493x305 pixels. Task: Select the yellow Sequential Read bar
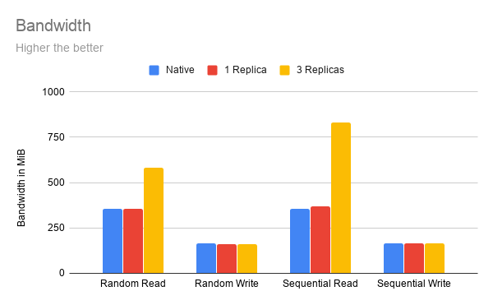point(341,198)
